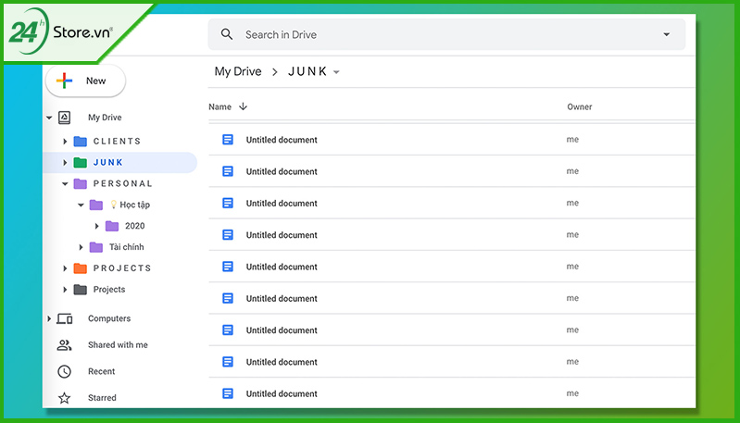Screen dimensions: 740x423
Task: Click the Tài chính folder icon
Action: tap(95, 247)
